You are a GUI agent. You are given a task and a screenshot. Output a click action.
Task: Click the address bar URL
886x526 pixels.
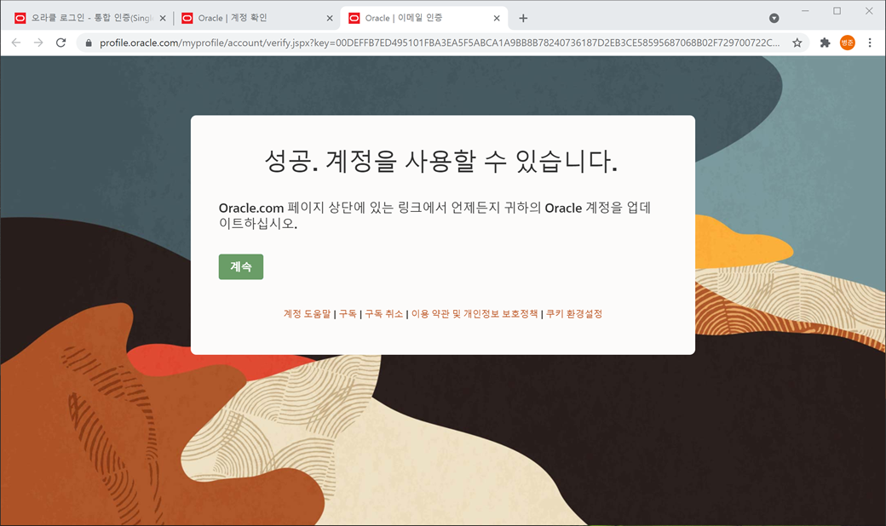[x=440, y=43]
